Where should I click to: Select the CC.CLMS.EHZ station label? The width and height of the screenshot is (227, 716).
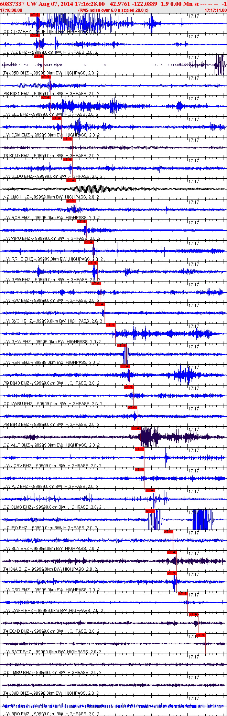53,507
